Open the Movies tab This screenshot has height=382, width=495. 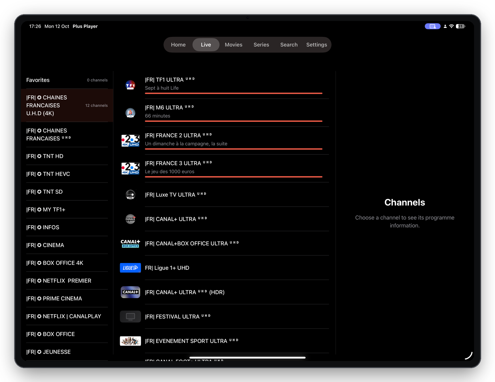(x=234, y=45)
